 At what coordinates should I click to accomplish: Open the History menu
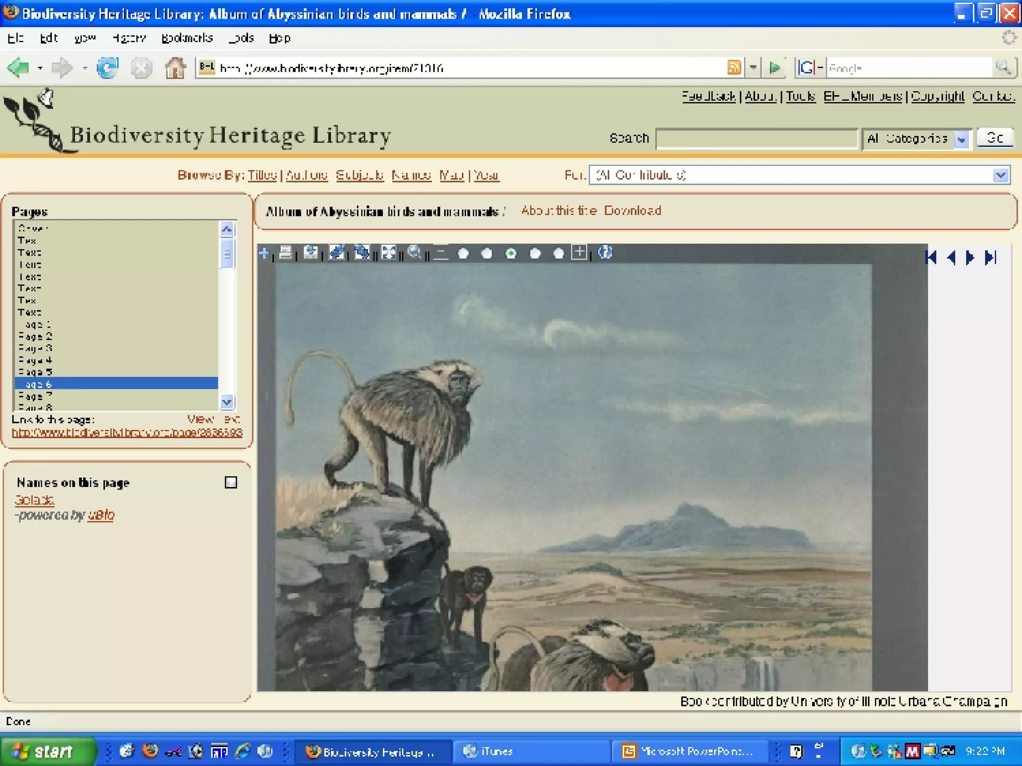tap(129, 38)
